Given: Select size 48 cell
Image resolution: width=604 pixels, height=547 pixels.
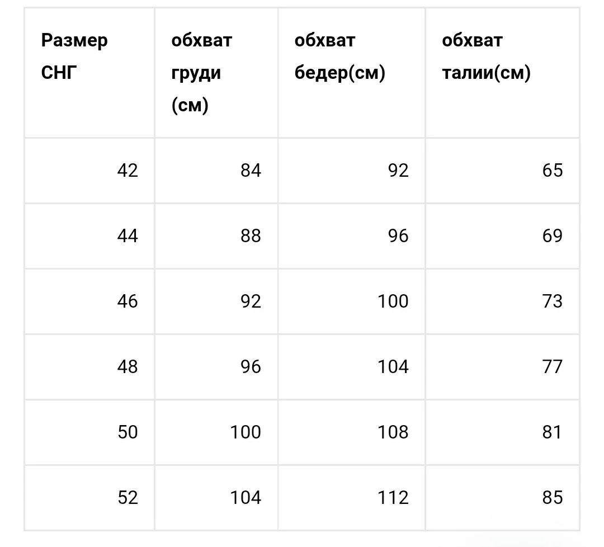Looking at the screenshot, I should pos(89,367).
